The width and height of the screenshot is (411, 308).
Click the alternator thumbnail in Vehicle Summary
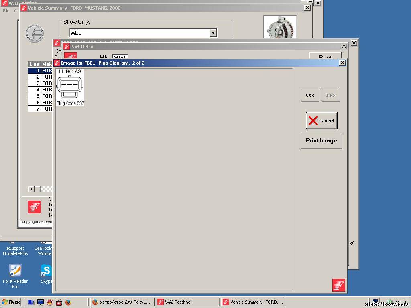[x=280, y=27]
